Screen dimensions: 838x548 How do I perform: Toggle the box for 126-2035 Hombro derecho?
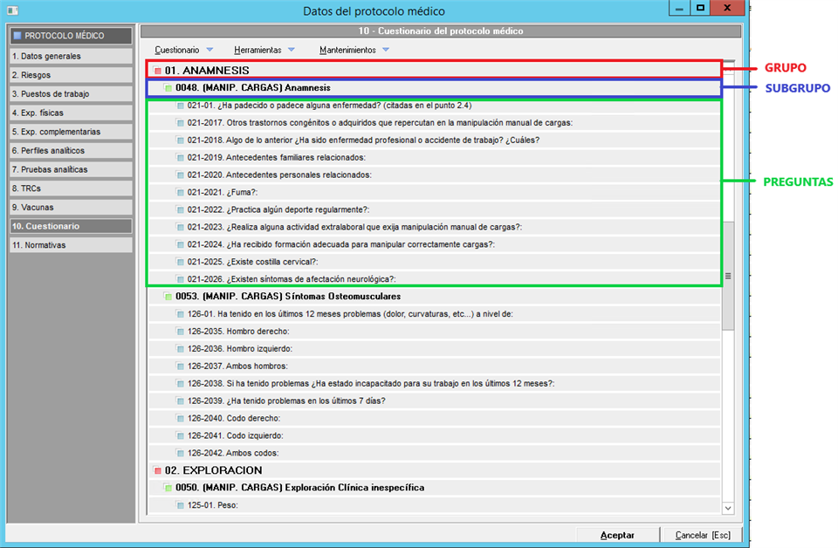181,332
